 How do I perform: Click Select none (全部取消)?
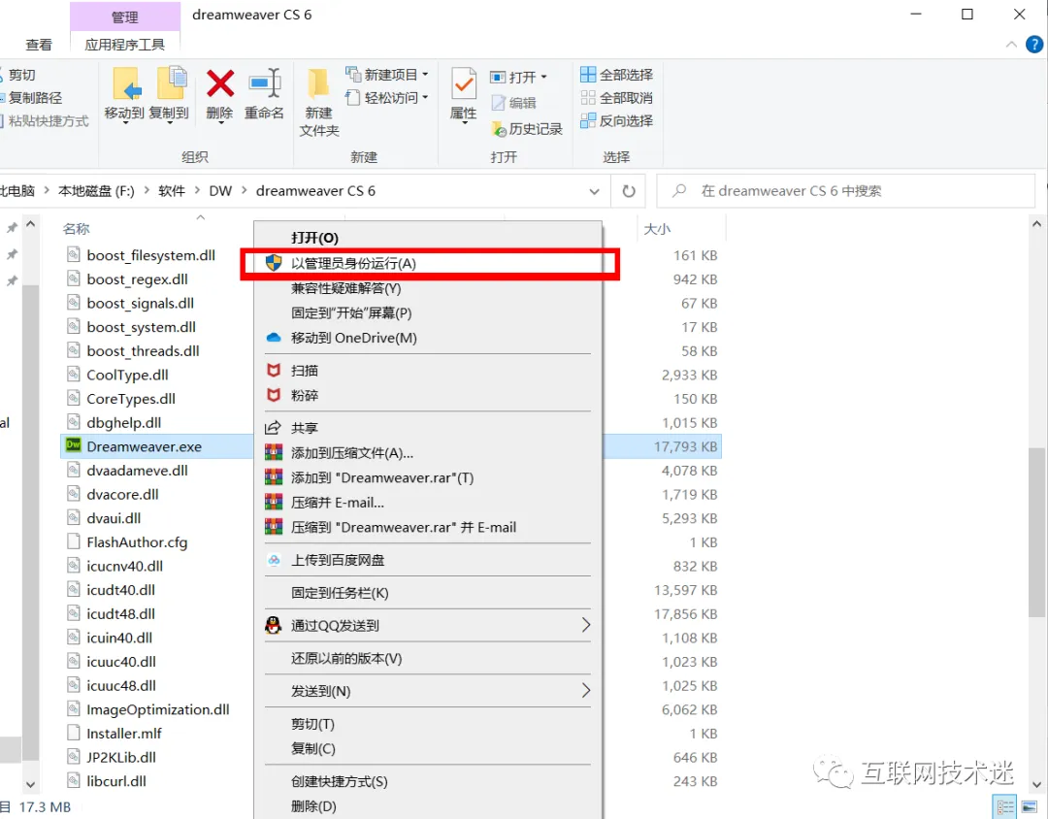tap(616, 98)
